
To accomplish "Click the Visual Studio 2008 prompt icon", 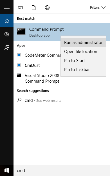I will 19,75.
